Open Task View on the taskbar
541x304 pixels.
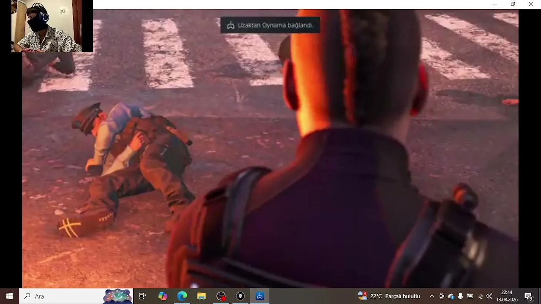pyautogui.click(x=142, y=296)
